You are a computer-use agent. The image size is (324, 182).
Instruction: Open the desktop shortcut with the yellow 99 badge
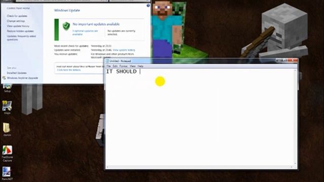pyautogui.click(x=7, y=107)
